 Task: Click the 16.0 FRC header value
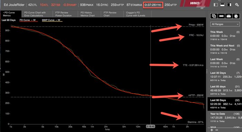[x=102, y=5]
